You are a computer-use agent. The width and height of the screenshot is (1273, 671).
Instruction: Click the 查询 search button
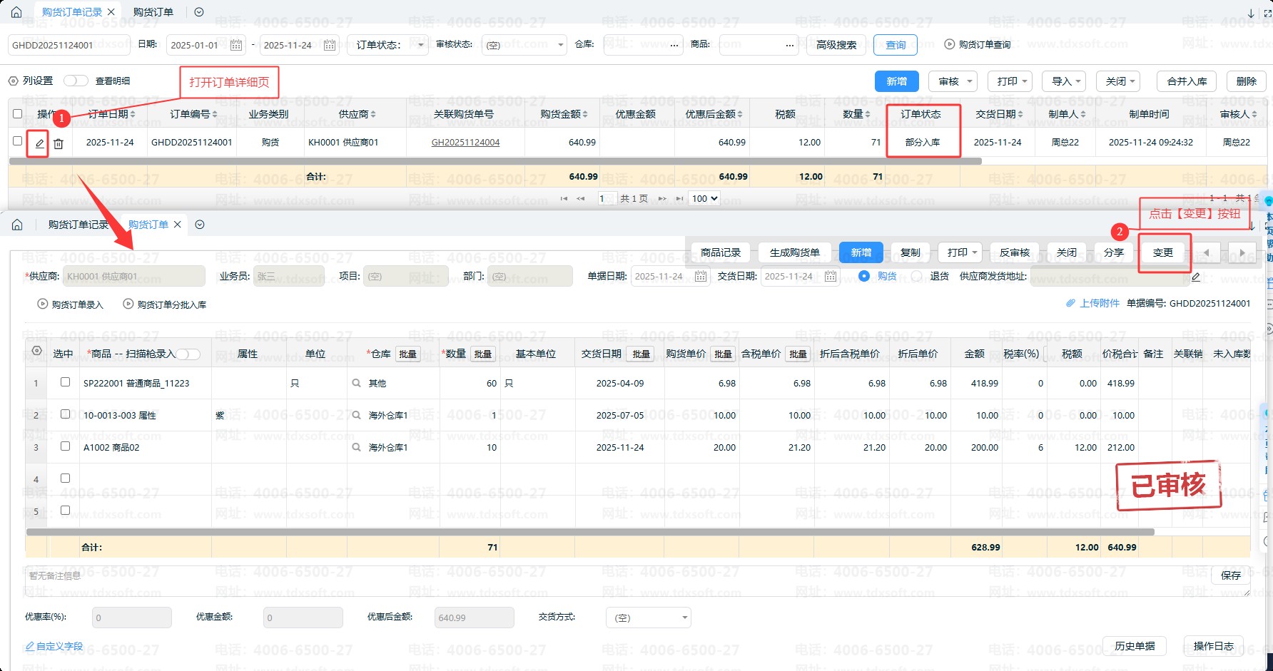(x=895, y=45)
